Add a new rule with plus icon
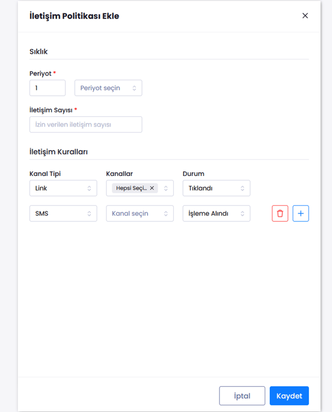Viewport: 332px width, 412px height. (301, 213)
